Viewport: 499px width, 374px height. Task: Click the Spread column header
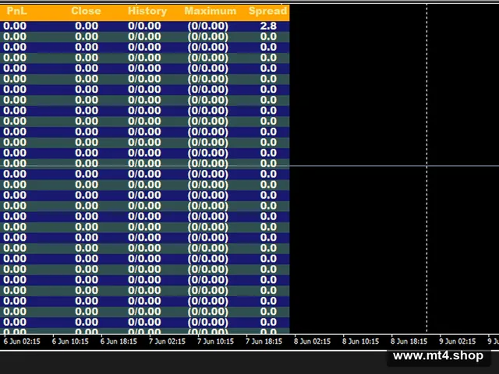[x=267, y=11]
